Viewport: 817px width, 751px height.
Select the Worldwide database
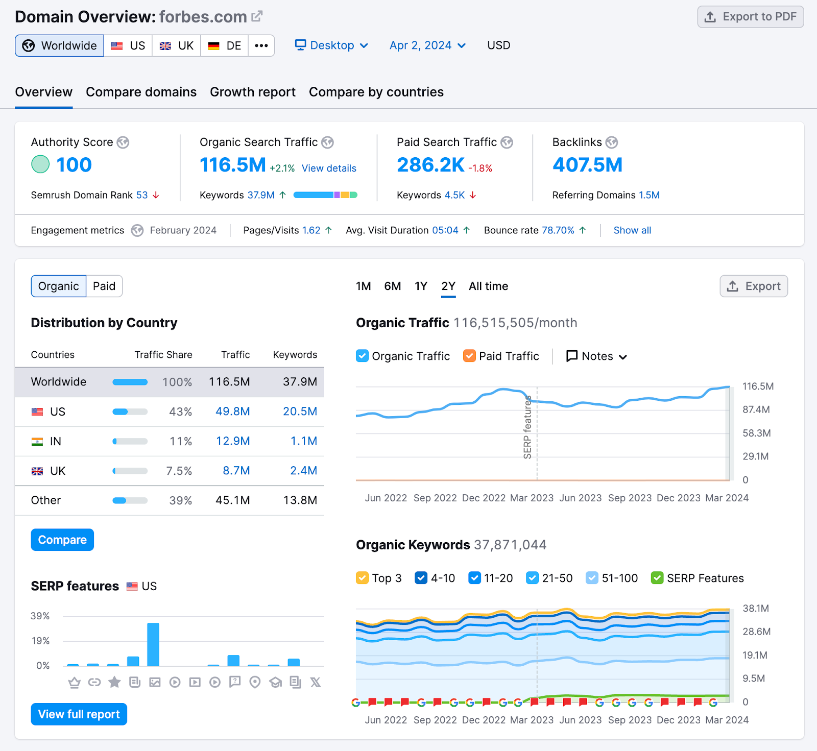[60, 45]
